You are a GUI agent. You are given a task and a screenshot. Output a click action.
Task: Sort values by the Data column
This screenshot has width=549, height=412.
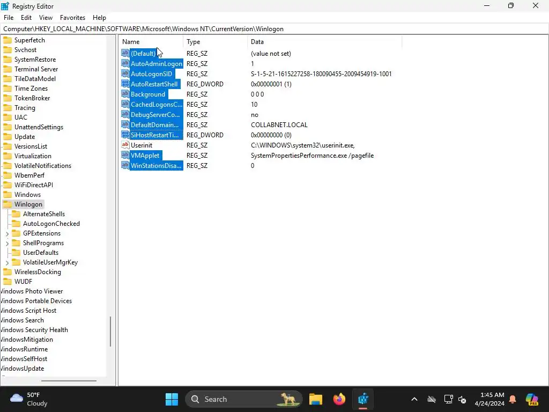324,42
